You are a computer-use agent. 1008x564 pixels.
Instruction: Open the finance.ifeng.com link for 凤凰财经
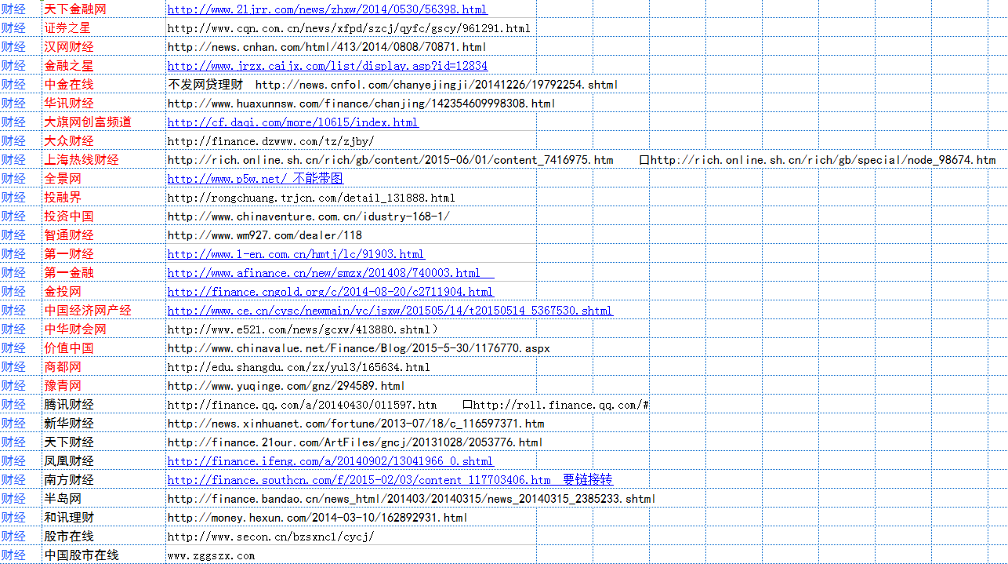coord(330,461)
